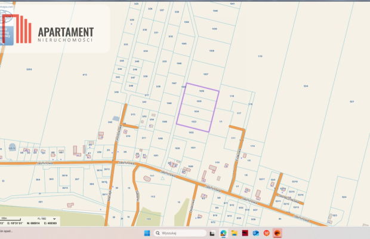This screenshot has height=239, width=370.
Task: Select parcel 1037 above the highlighted area
Action: tap(205, 74)
